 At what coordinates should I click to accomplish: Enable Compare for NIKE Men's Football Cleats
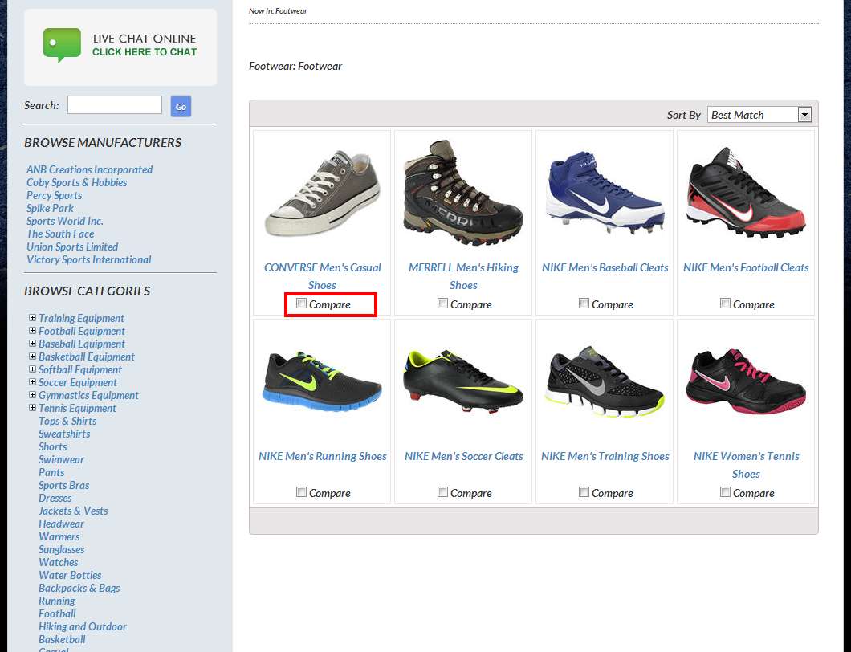coord(725,304)
